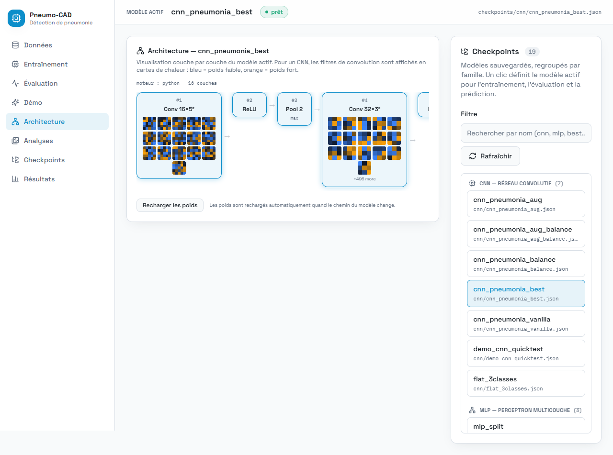Screen dimensions: 613x455
Task: Click the Pool 2 max layer card
Action: 294,109
